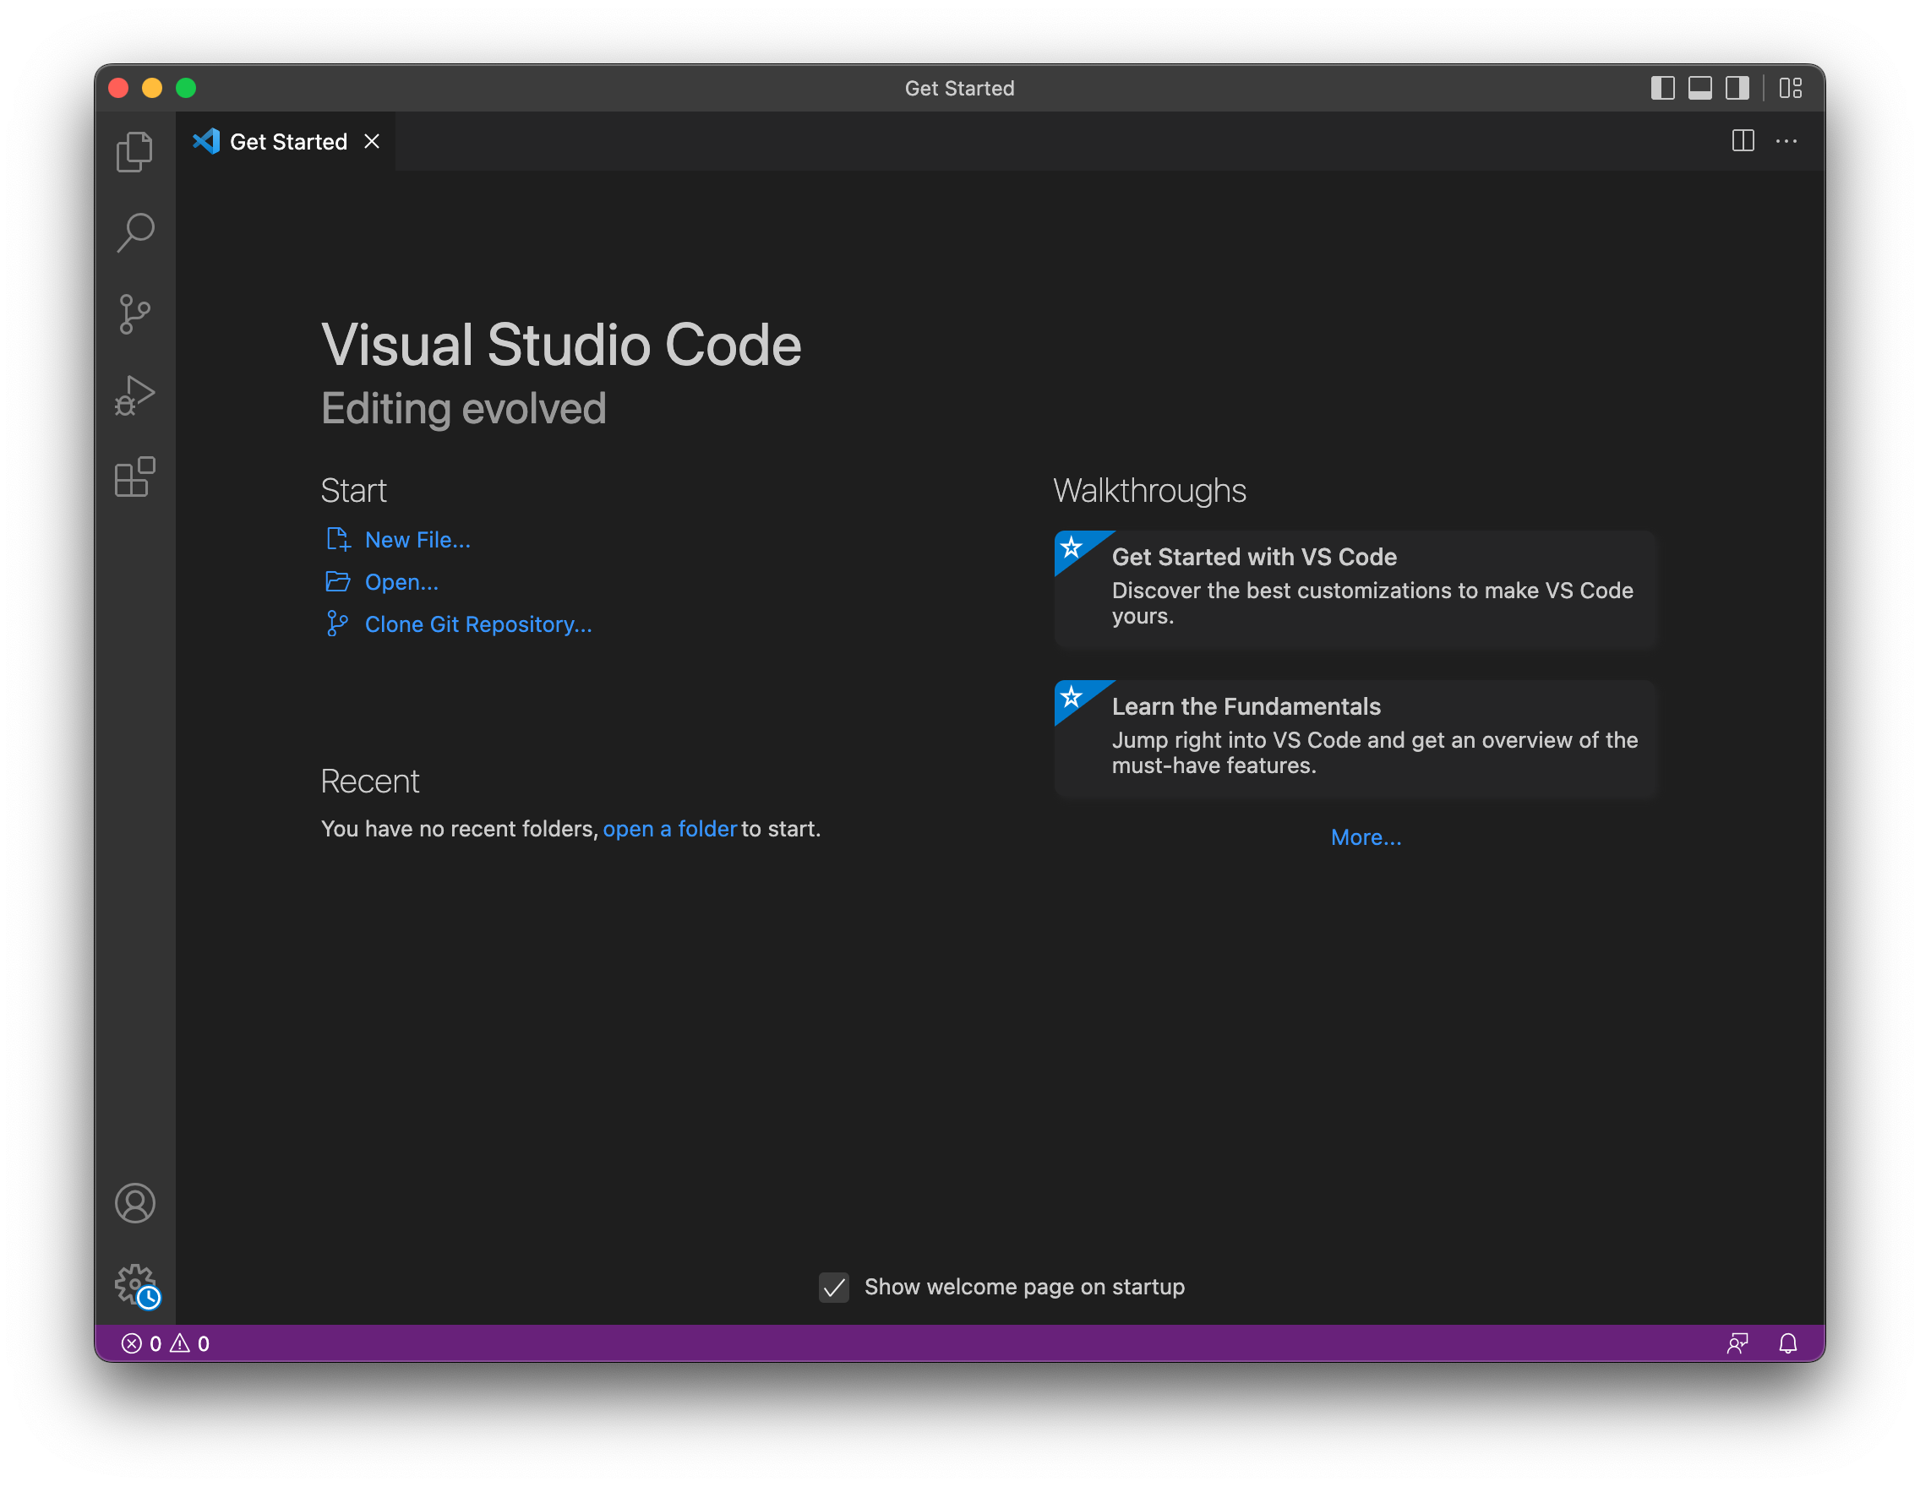This screenshot has width=1920, height=1487.
Task: Open the Explorer view in activity bar
Action: 134,152
